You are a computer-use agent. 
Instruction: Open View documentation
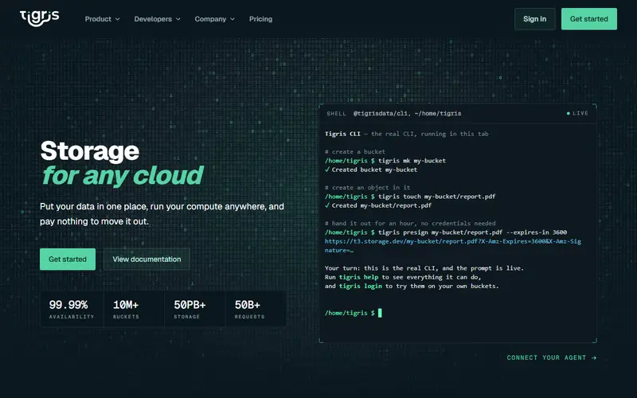coord(147,259)
